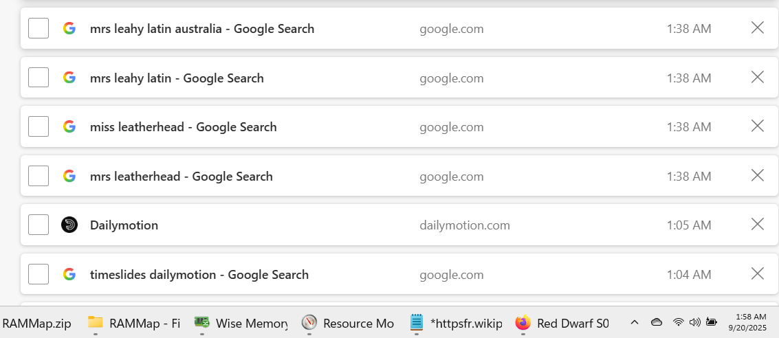
Task: Expand the hidden system tray icons
Action: [635, 322]
